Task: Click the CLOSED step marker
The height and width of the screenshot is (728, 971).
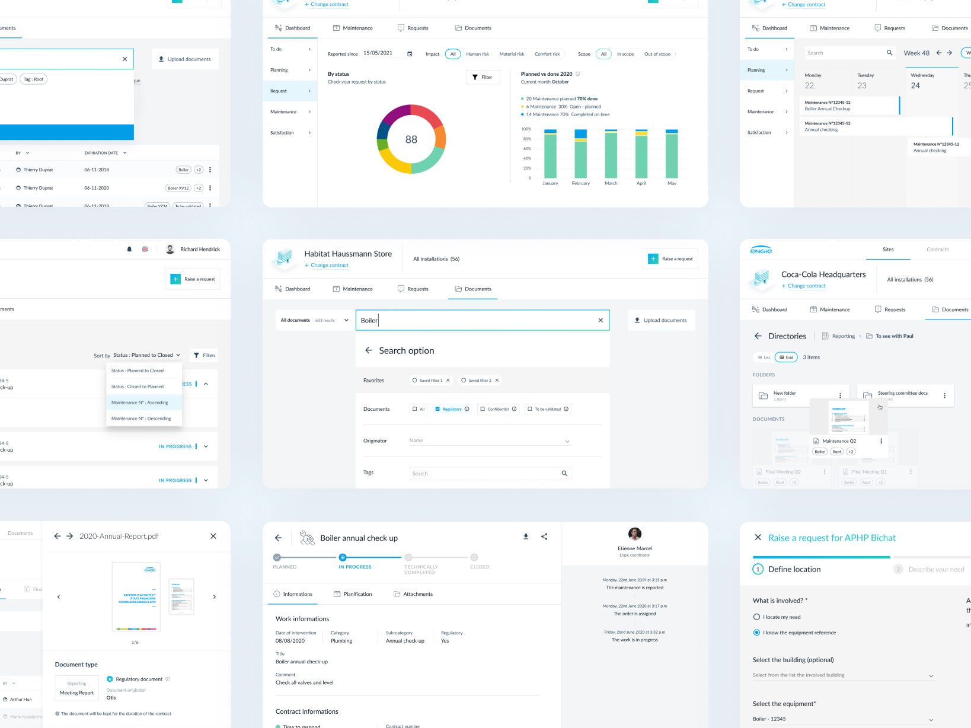Action: pos(474,557)
